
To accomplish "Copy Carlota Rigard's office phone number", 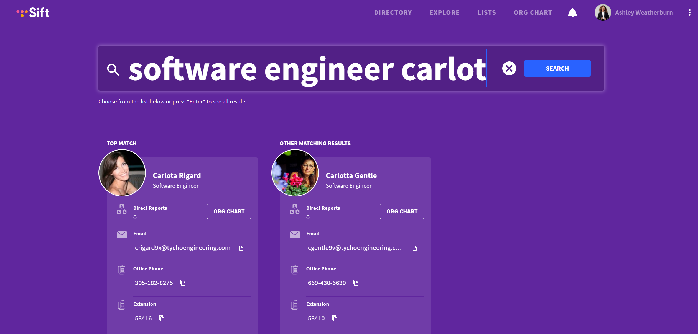I will 183,283.
